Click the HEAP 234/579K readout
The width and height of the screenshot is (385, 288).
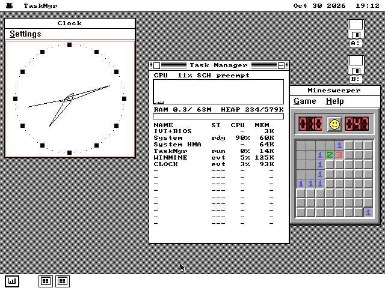pos(252,109)
